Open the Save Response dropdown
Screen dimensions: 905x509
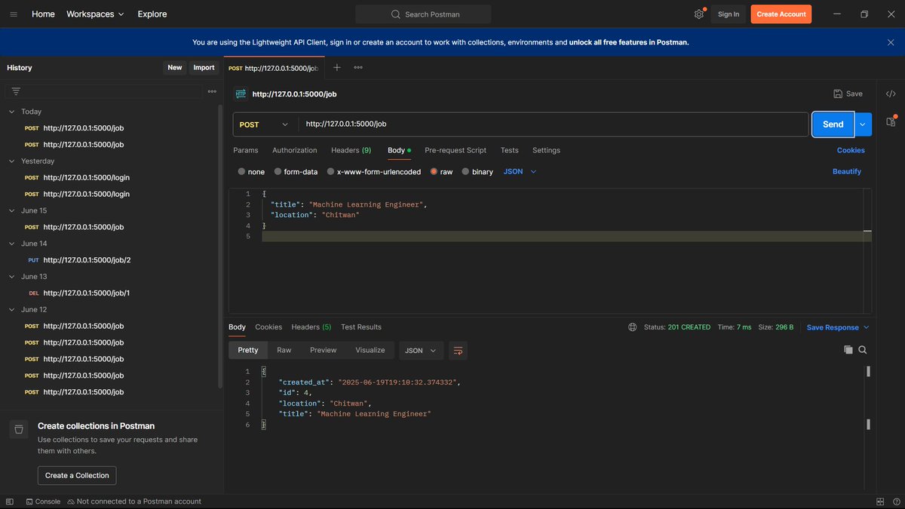838,327
